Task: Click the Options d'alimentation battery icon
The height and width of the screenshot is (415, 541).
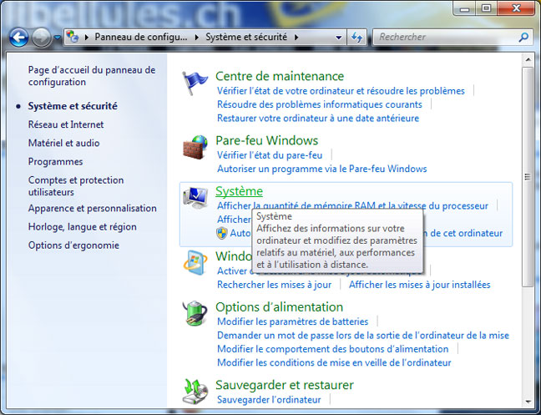Action: [195, 314]
